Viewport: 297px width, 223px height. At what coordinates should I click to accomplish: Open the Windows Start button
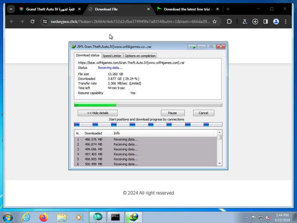click(x=8, y=217)
